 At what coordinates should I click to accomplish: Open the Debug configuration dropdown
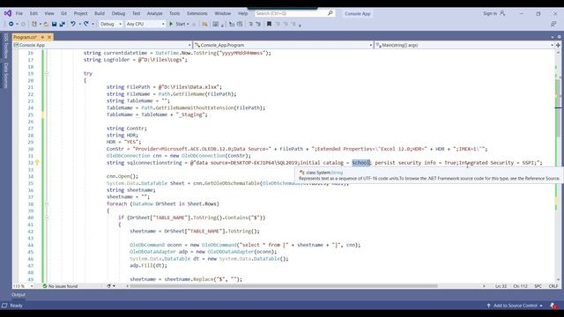(111, 24)
